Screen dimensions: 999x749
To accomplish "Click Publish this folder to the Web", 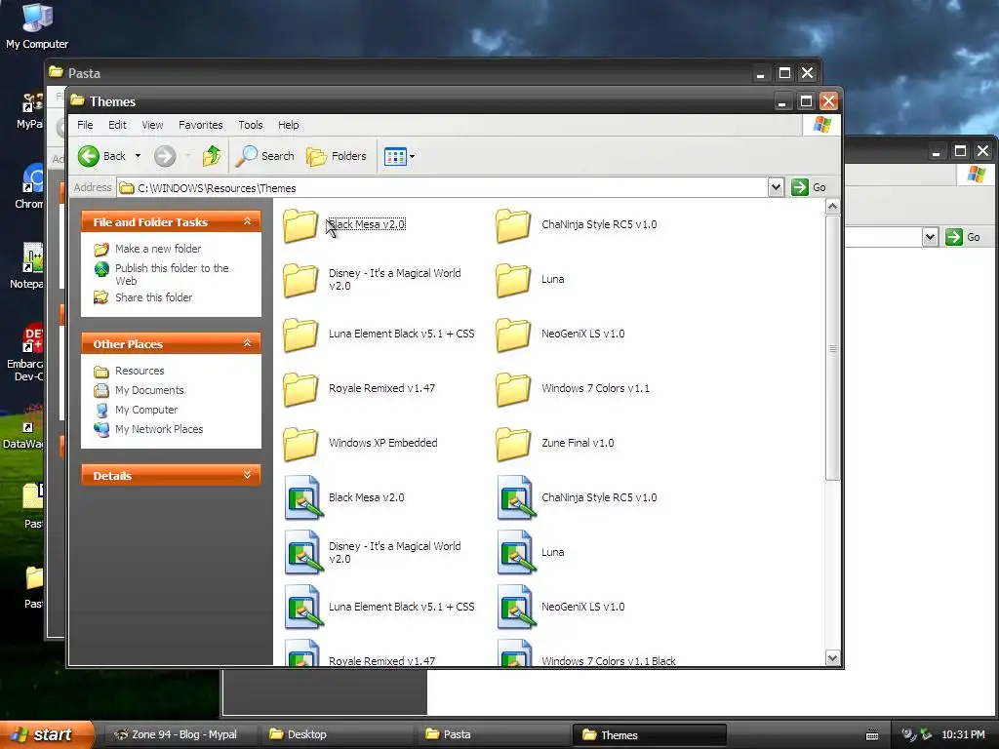I will pos(172,274).
